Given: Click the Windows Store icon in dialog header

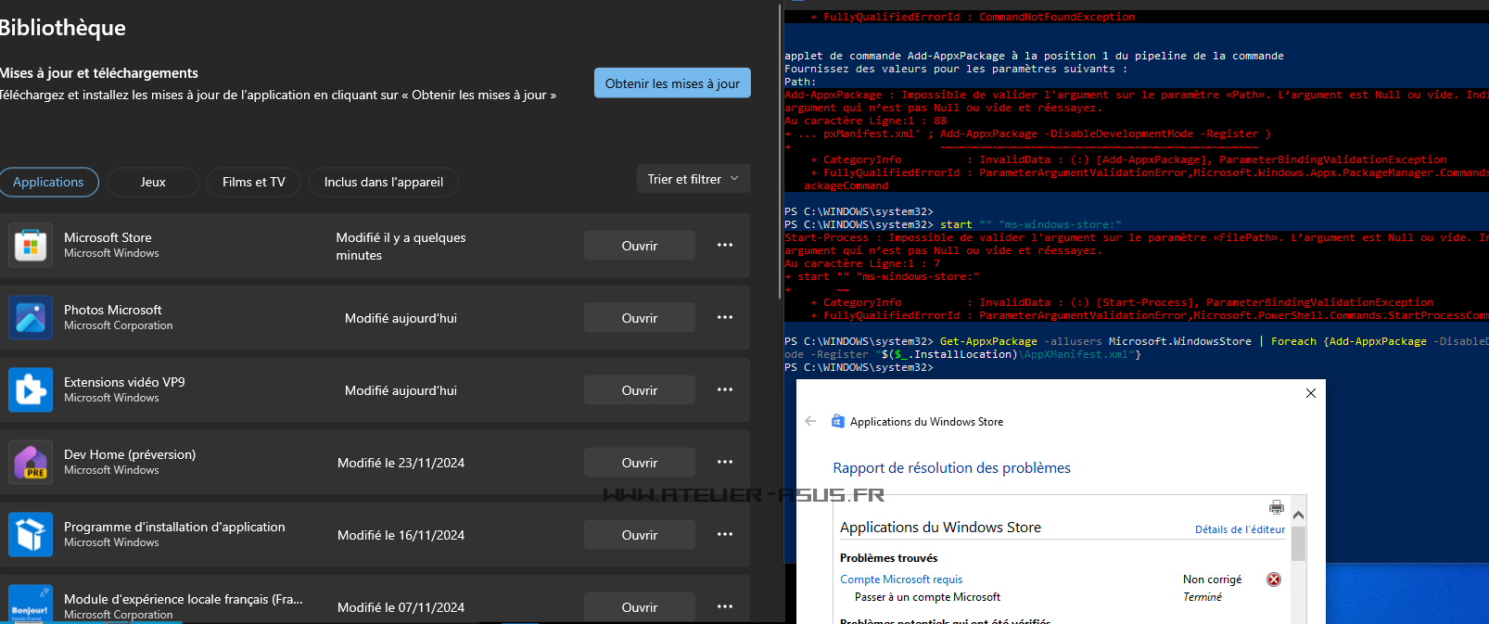Looking at the screenshot, I should (x=837, y=421).
